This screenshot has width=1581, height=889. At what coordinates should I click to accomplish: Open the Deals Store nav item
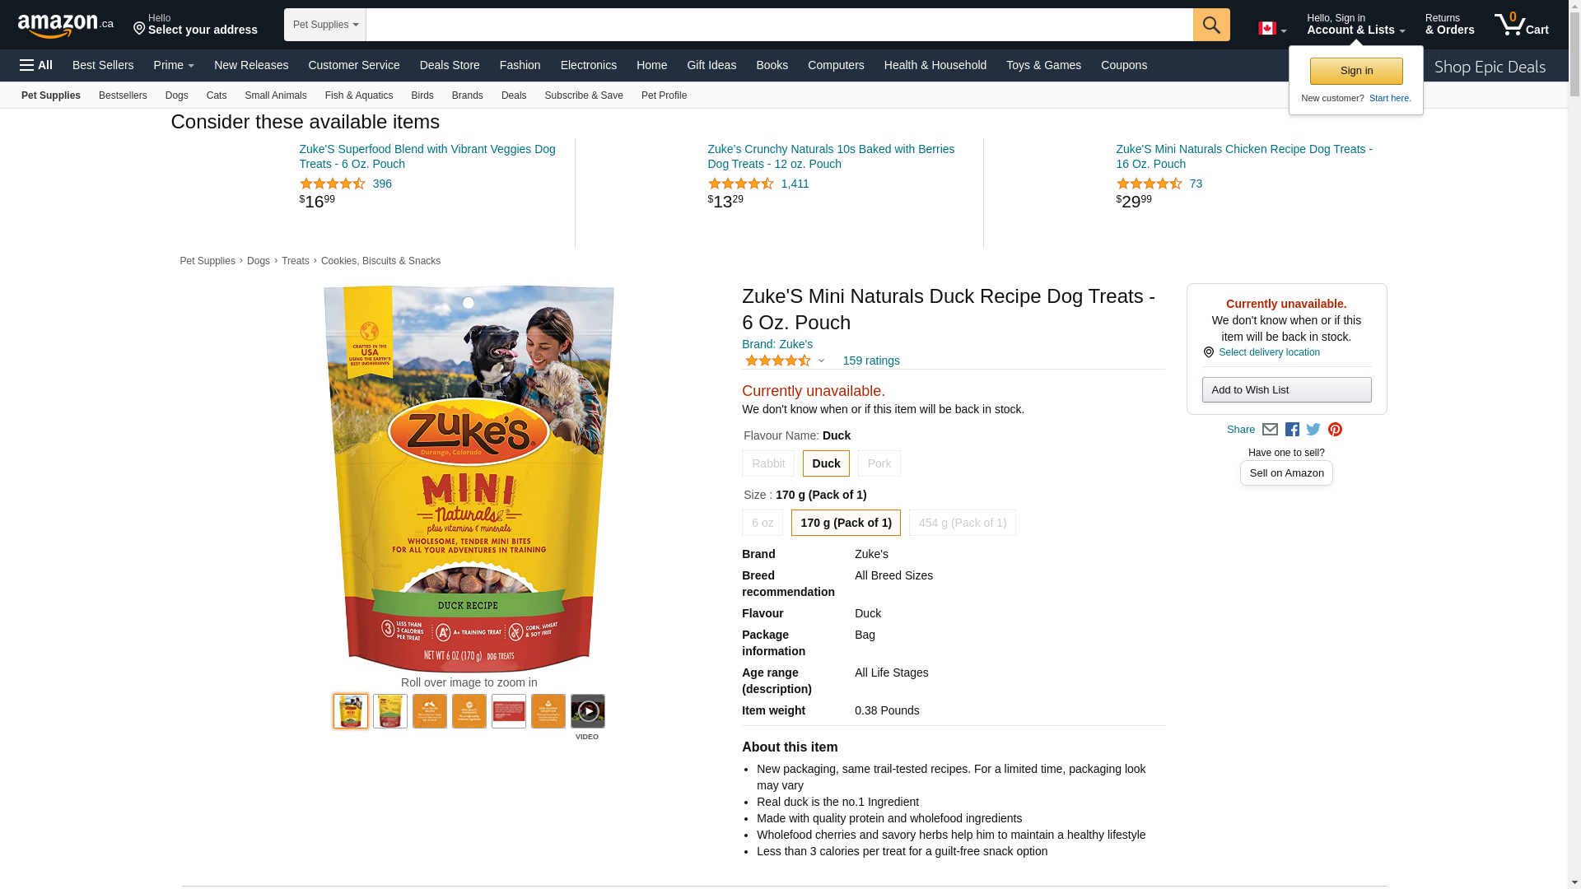[449, 65]
